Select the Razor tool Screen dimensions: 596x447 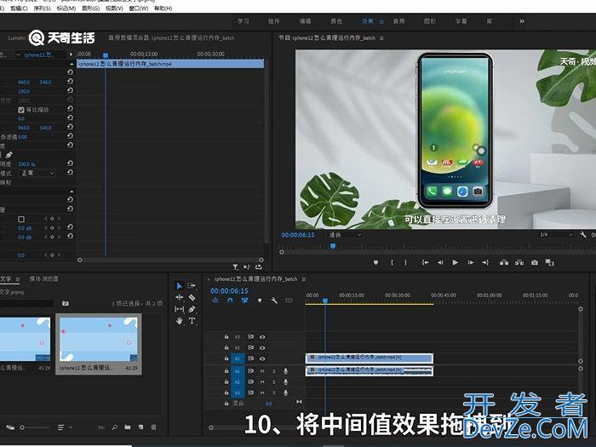point(192,297)
